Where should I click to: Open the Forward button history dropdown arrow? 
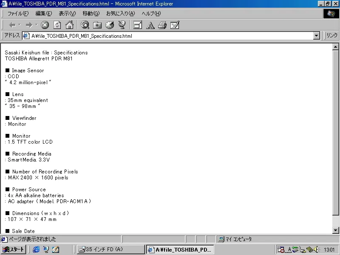click(37, 25)
